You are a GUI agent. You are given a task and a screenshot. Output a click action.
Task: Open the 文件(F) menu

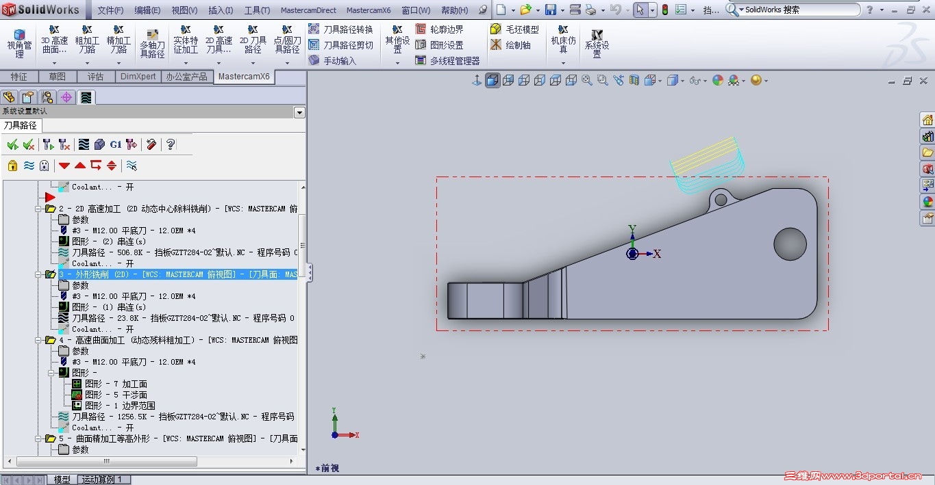click(x=110, y=10)
